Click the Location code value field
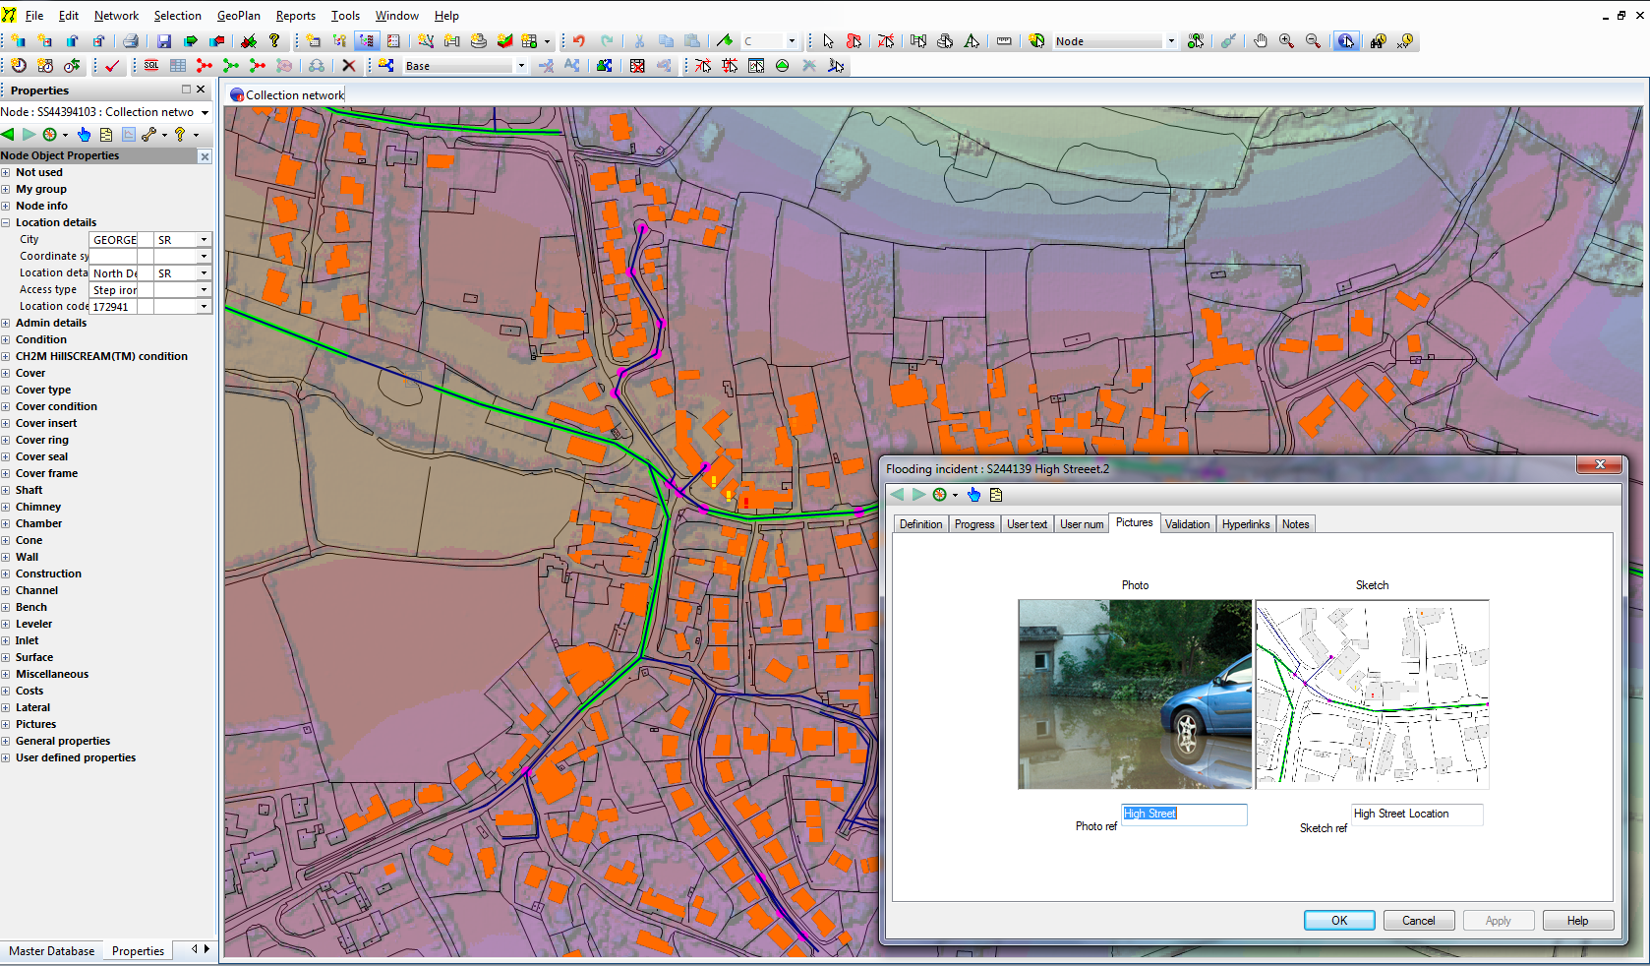Viewport: 1650px width, 966px height. (x=113, y=307)
